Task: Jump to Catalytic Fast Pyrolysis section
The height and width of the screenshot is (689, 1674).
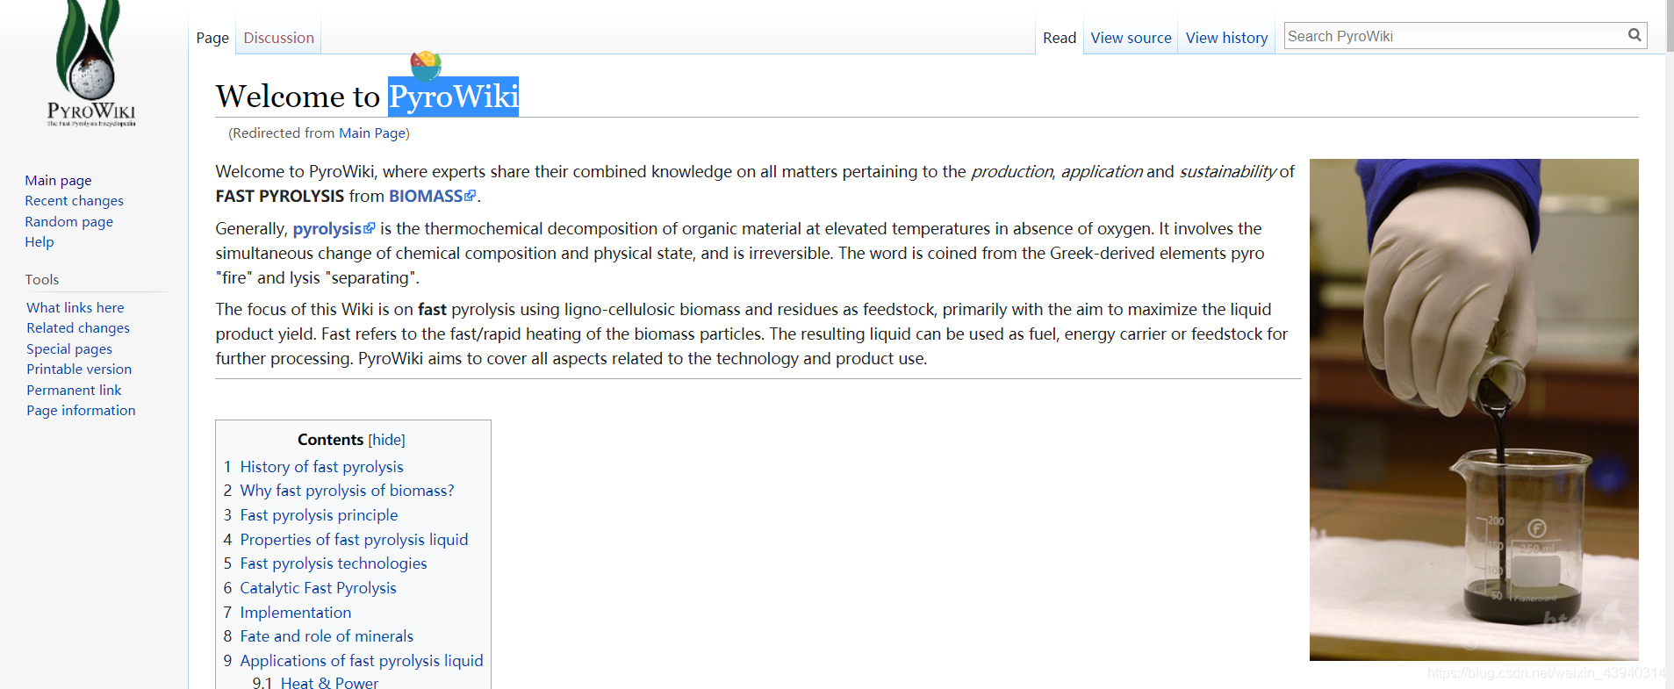Action: point(318,588)
